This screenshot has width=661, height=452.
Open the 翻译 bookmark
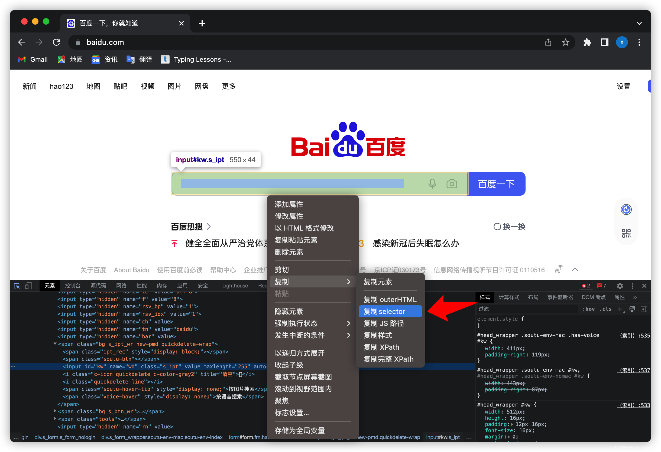point(139,59)
